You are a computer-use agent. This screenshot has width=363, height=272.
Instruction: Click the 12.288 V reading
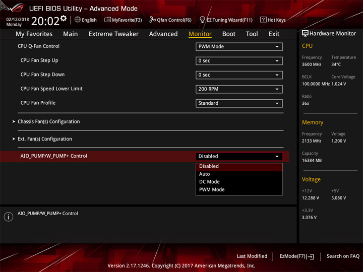coord(311,198)
